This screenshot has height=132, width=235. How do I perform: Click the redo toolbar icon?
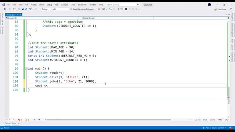pos(36,9)
